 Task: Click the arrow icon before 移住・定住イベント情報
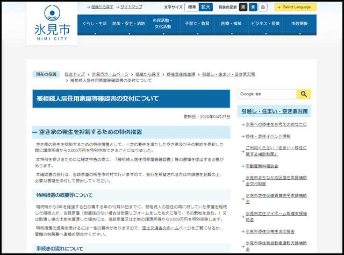241,136
